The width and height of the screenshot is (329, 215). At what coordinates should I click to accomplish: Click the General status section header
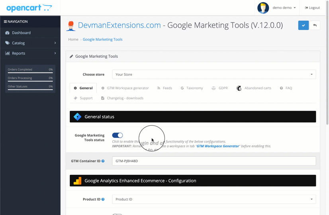coord(193,117)
